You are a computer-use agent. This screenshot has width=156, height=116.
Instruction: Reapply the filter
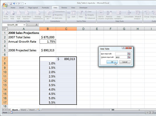click(x=90, y=15)
